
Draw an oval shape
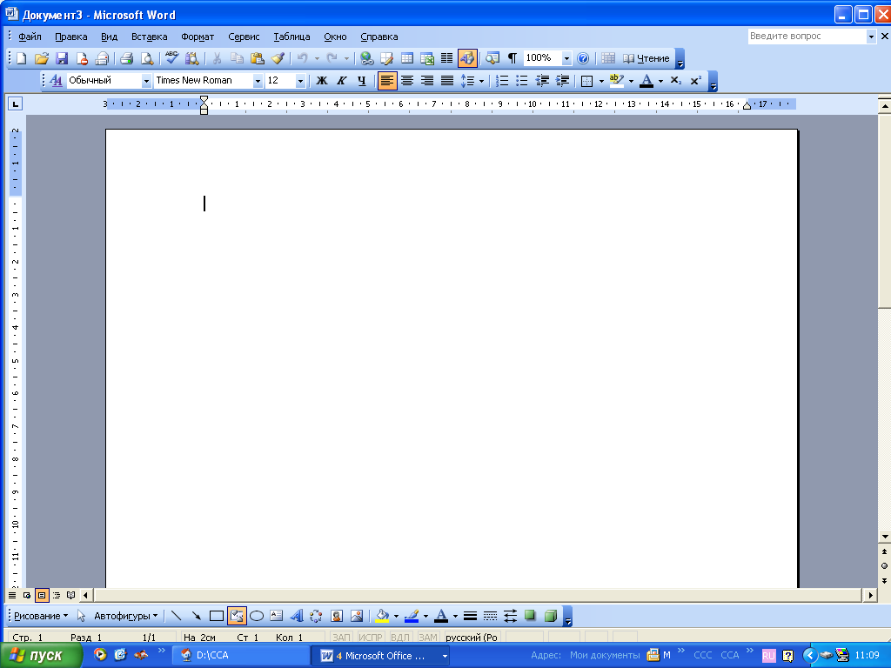257,616
